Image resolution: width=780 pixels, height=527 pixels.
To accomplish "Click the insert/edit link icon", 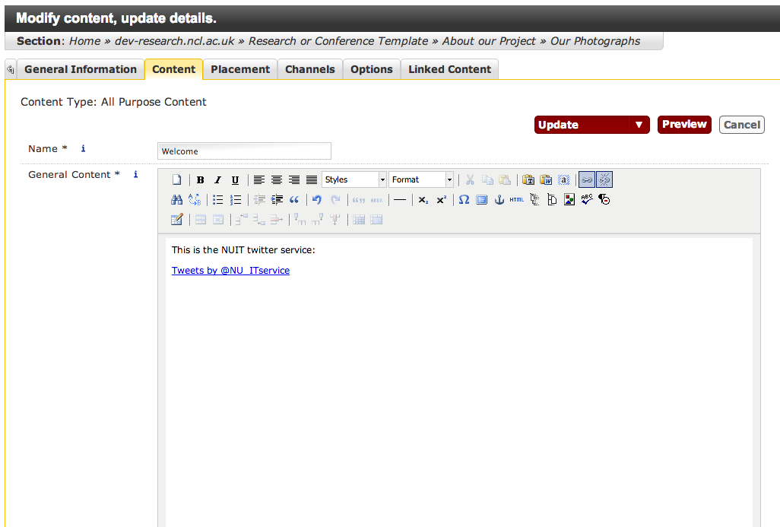I will click(x=586, y=180).
